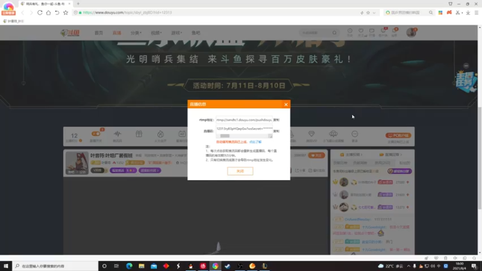Click the purple badge with star below title
This screenshot has height=271, width=482.
click(124, 170)
